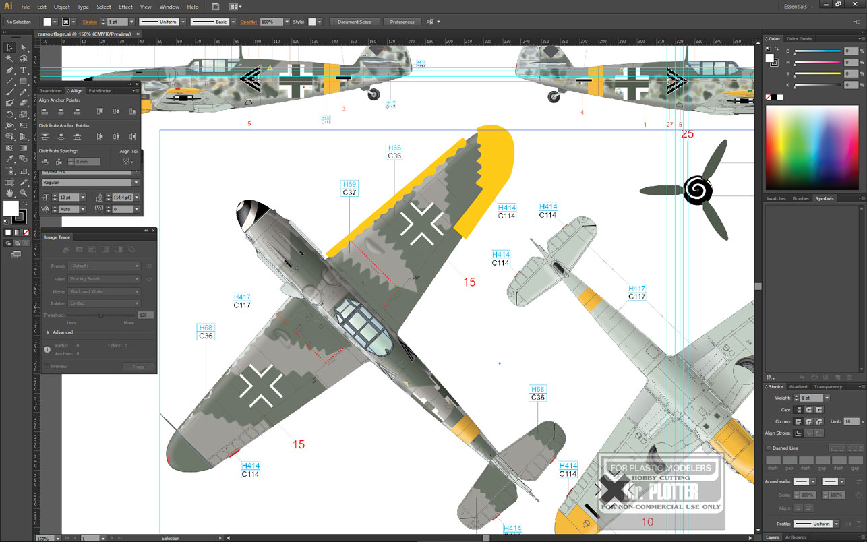867x542 pixels.
Task: Open the Effect menu
Action: click(125, 7)
